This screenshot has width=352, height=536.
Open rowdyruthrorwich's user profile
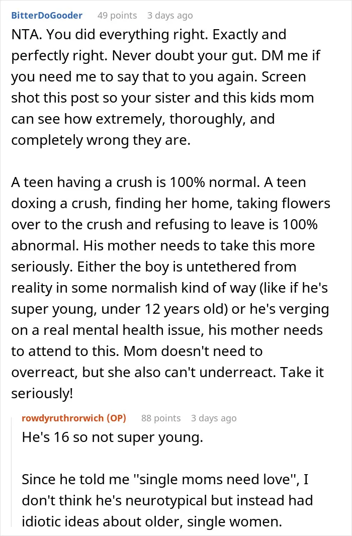tap(62, 418)
